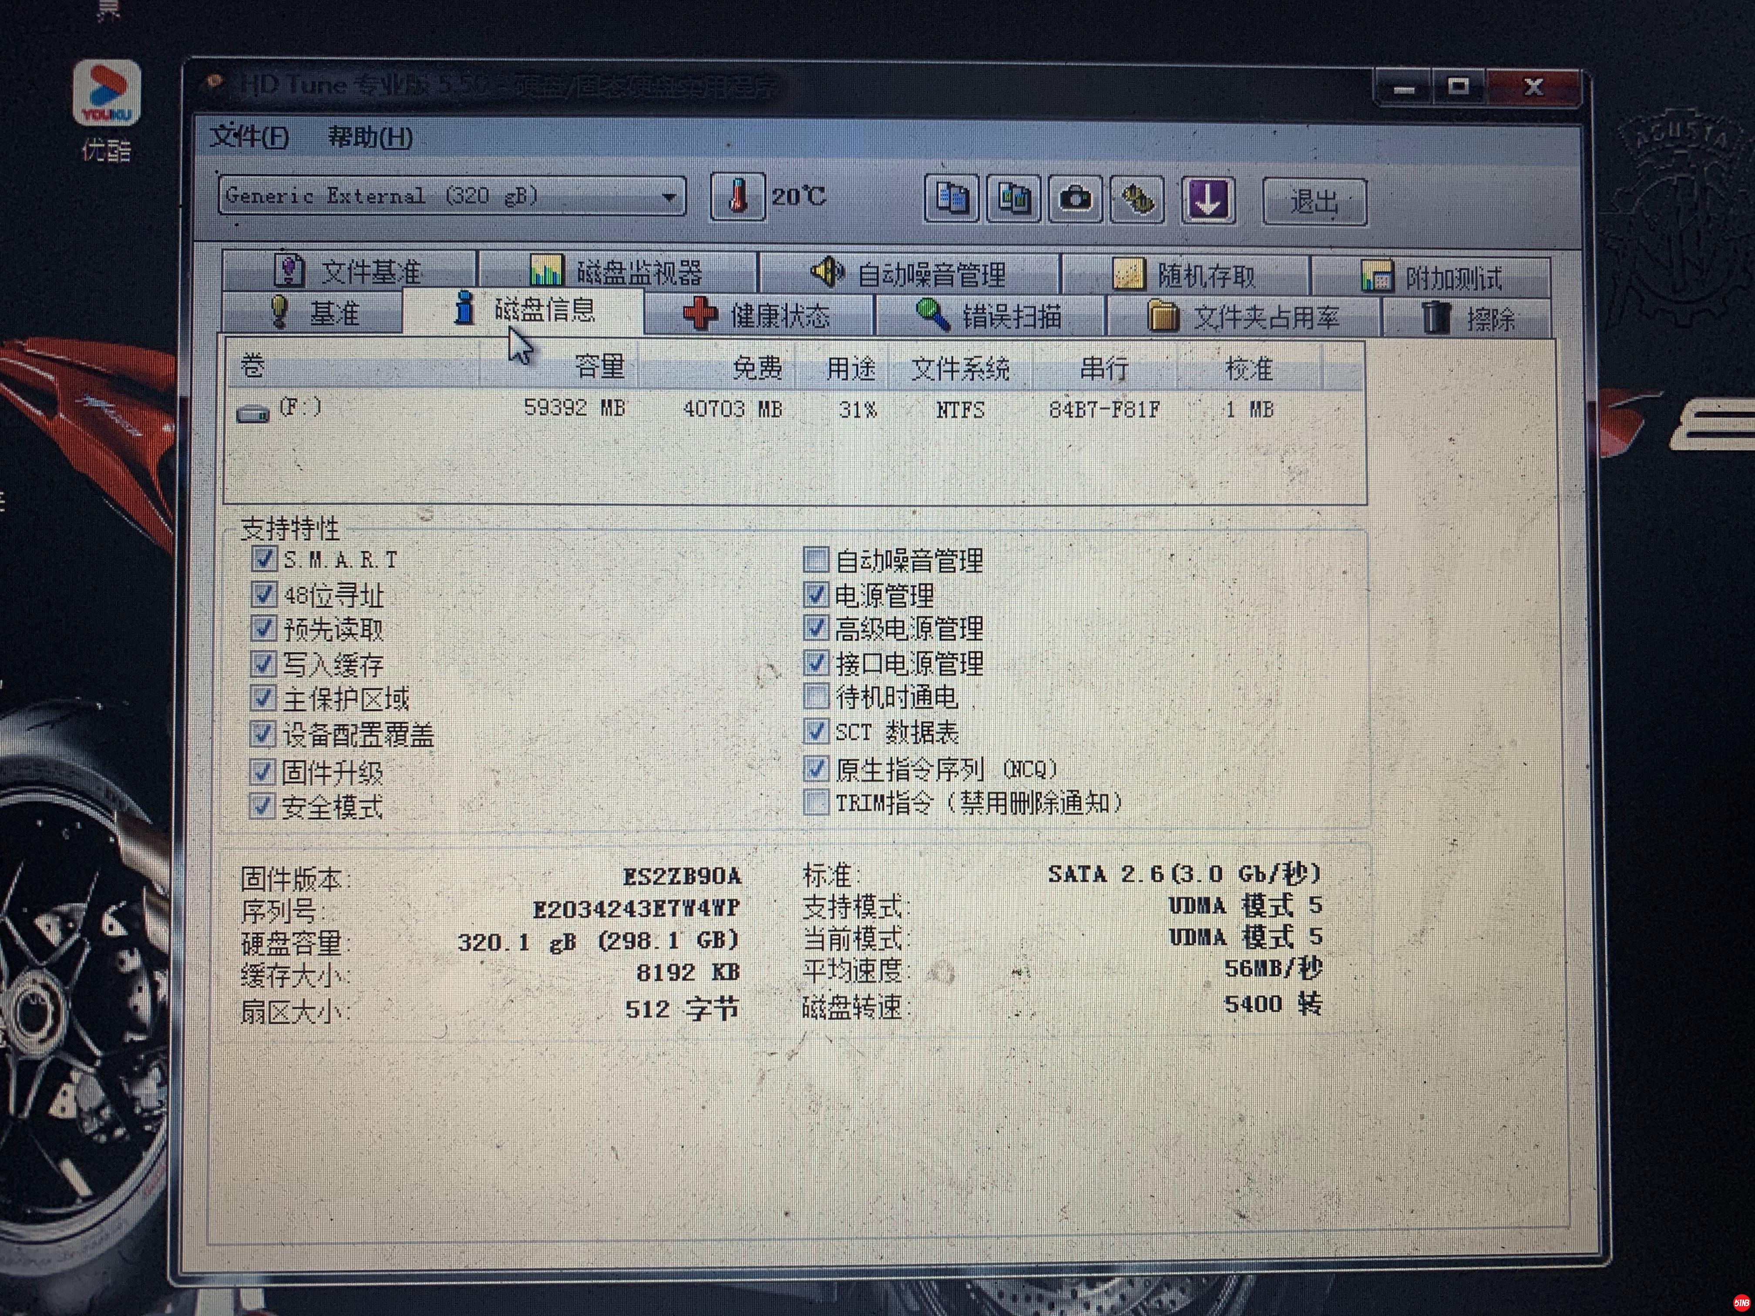Screen dimensions: 1755x1316
Task: Click the thermometer temperature icon
Action: pyautogui.click(x=737, y=197)
